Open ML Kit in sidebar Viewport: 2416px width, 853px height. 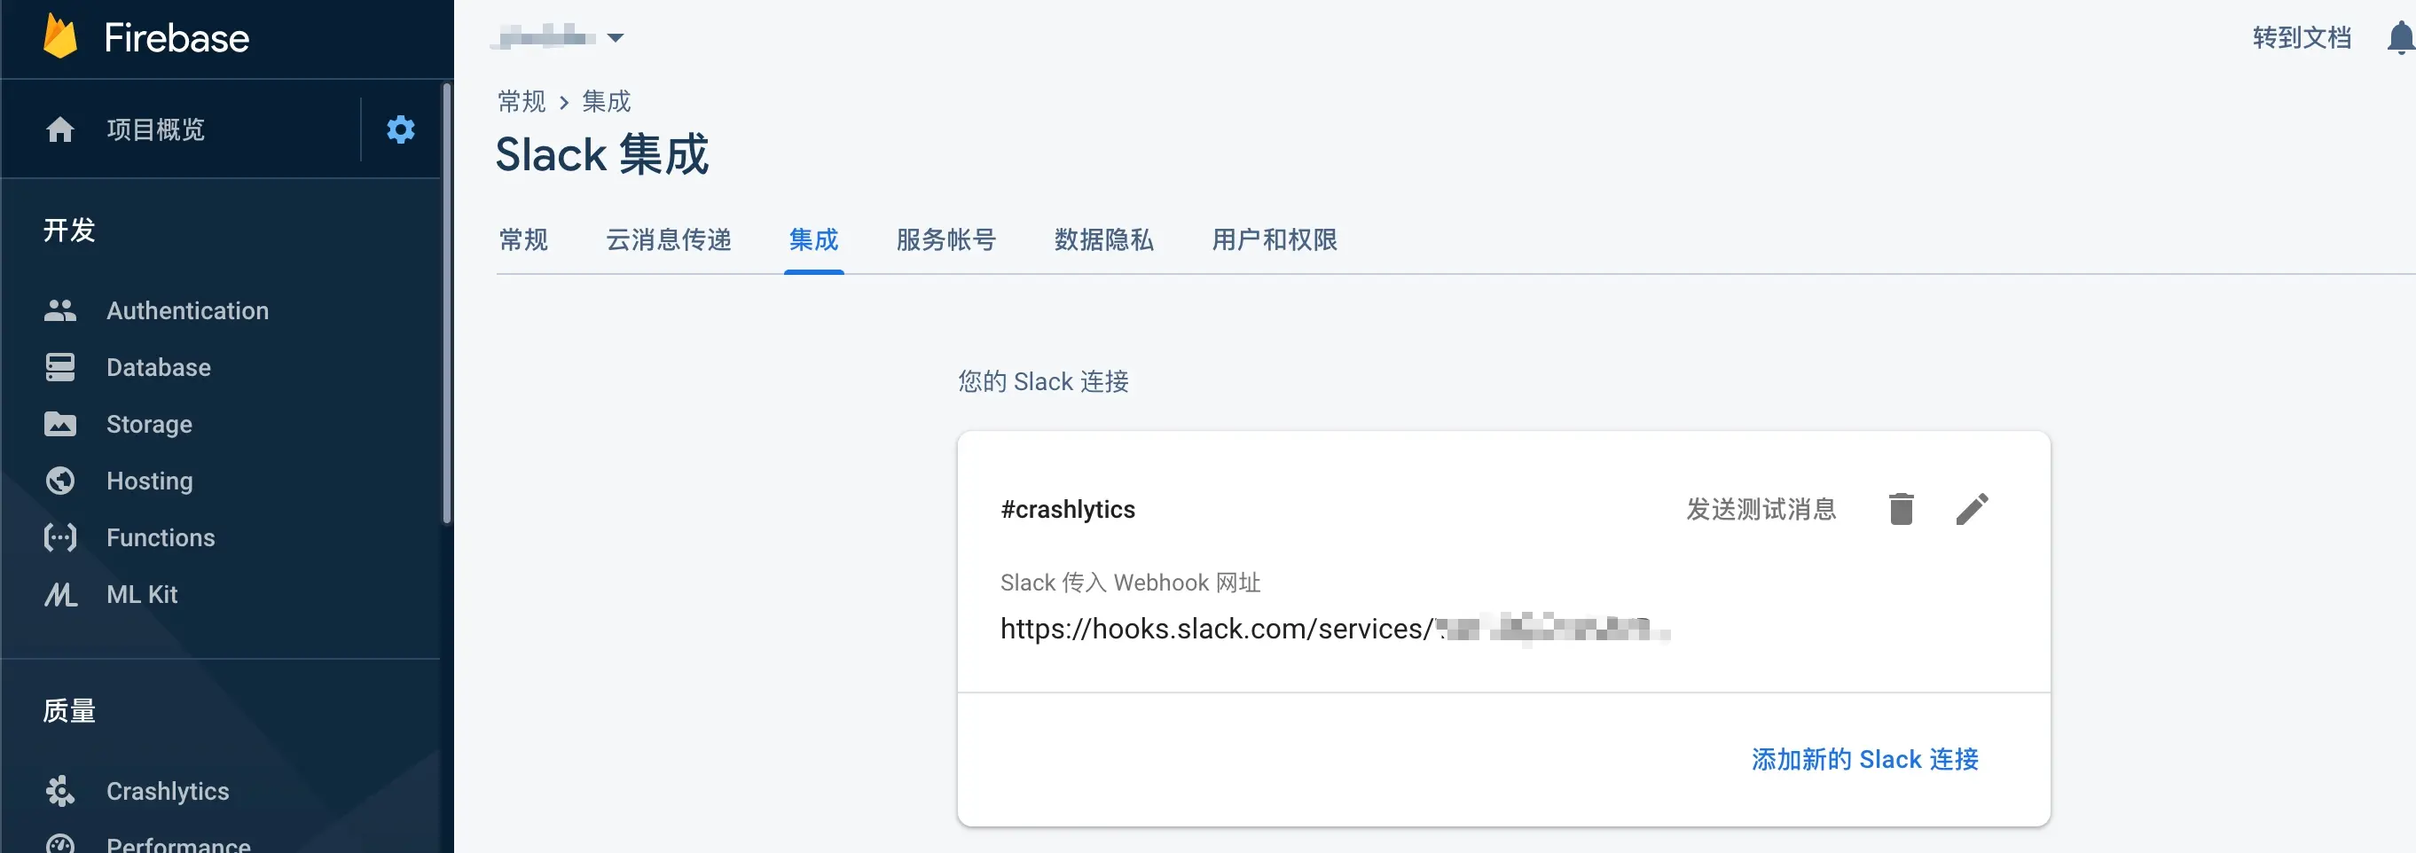pyautogui.click(x=142, y=594)
